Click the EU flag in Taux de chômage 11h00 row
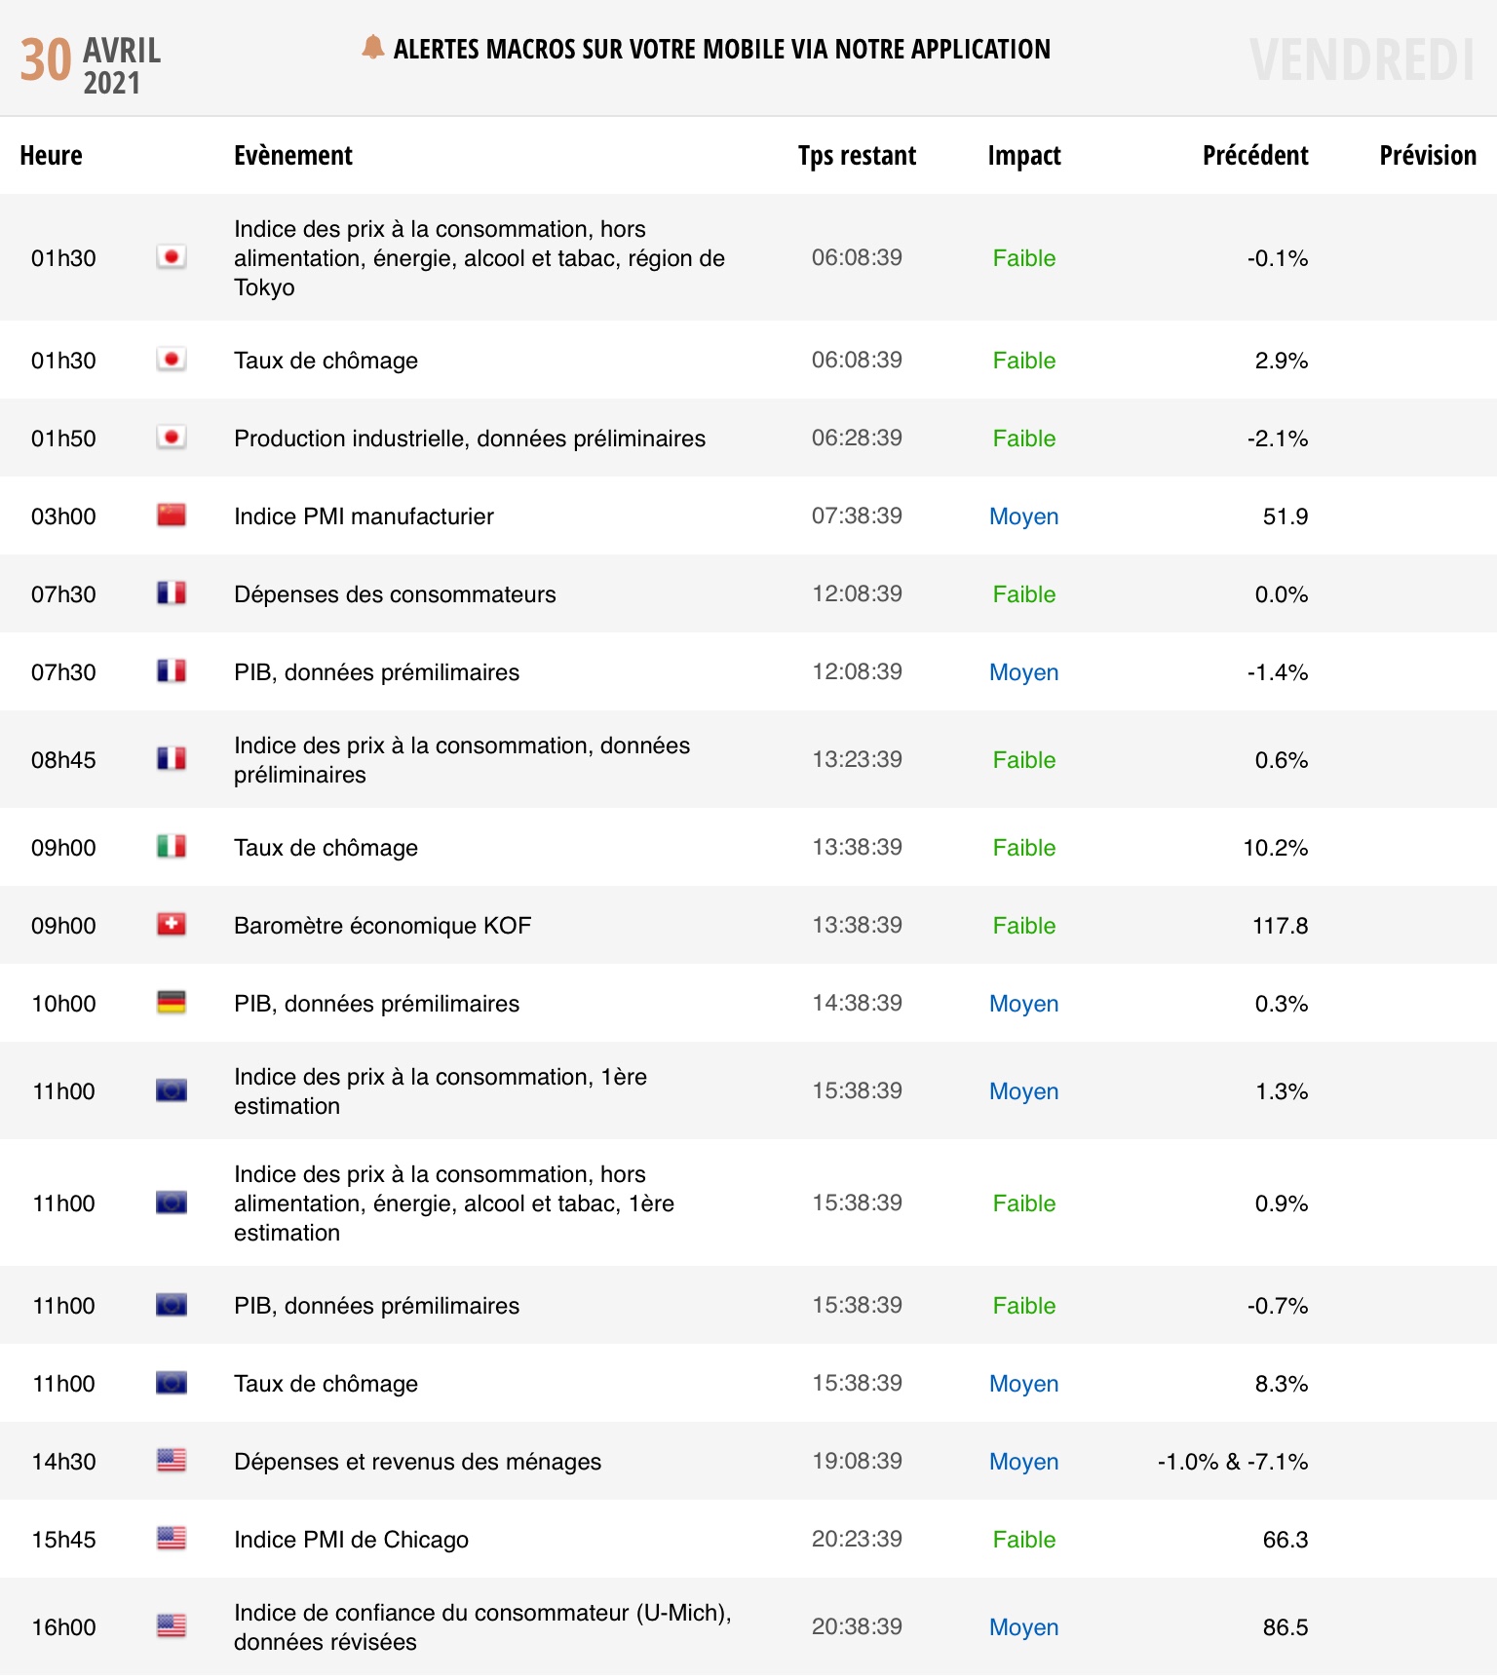 (x=172, y=1383)
